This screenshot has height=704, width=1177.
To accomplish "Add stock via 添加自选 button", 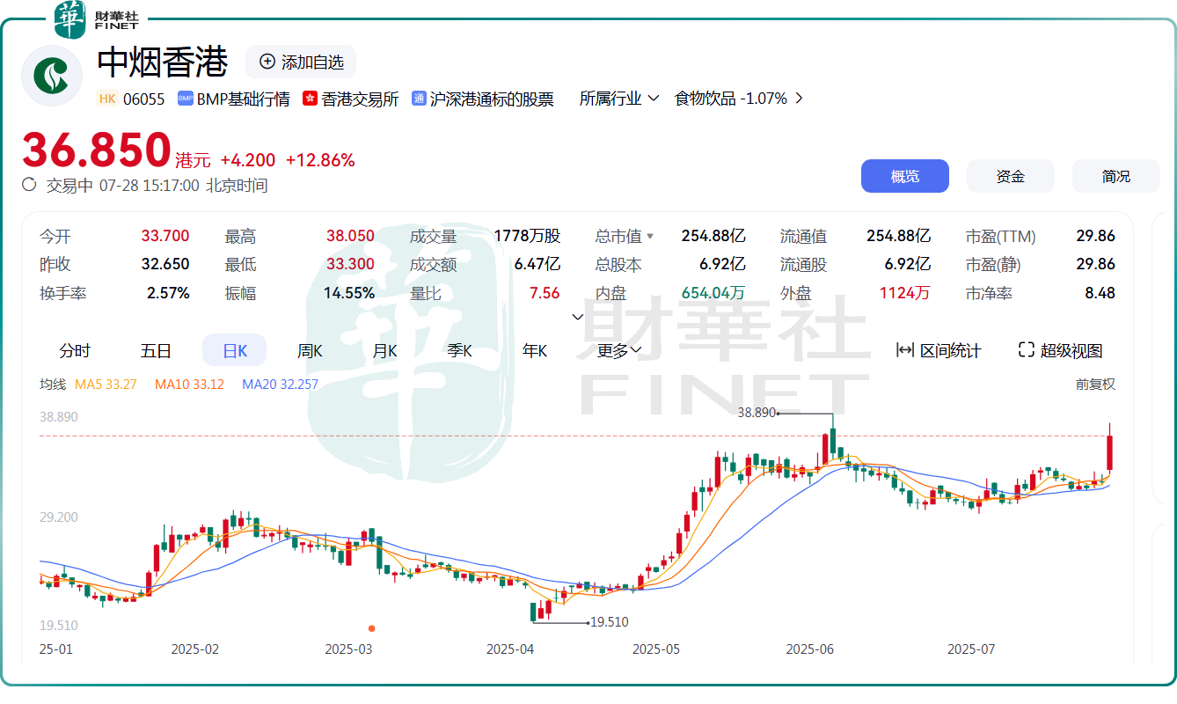I will 301,62.
